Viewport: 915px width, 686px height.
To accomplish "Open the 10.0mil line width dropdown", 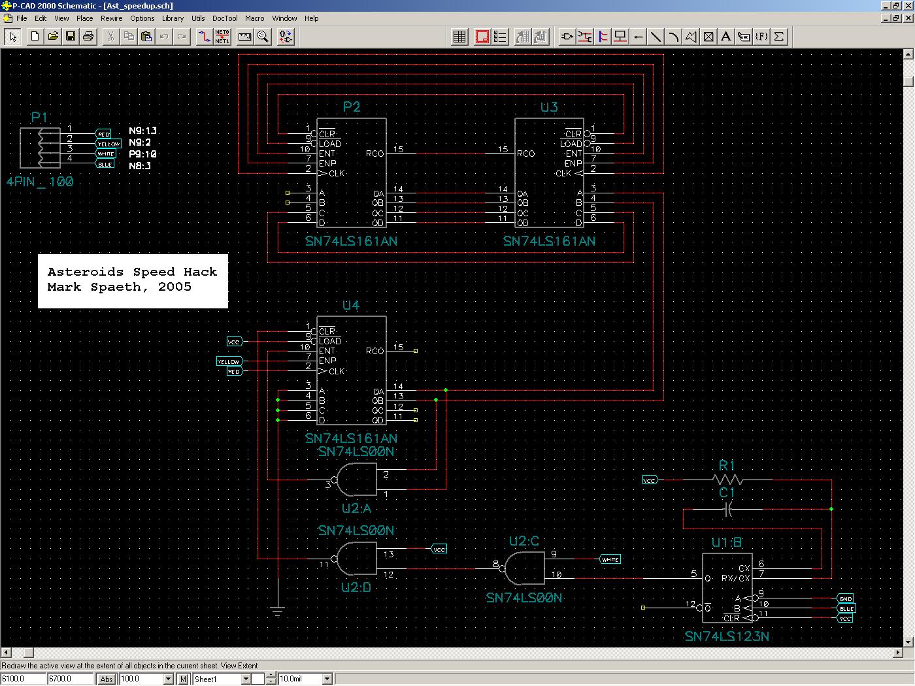I will point(327,679).
